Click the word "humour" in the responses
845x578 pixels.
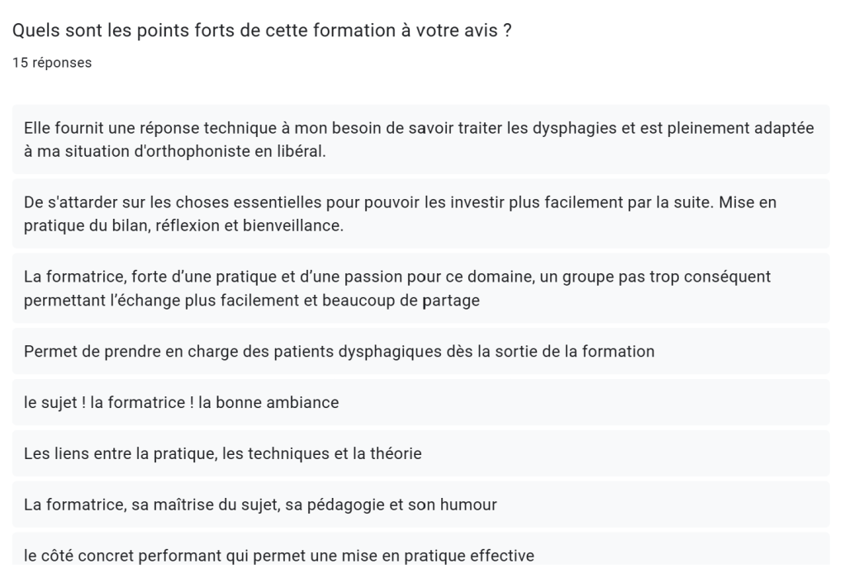point(469,505)
